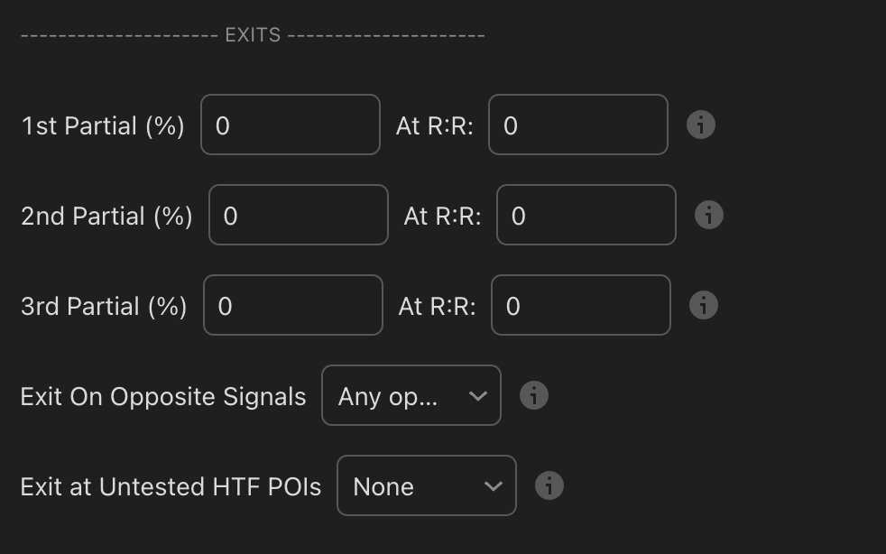Focus the At R:R field for 3rd Partial

coord(580,305)
